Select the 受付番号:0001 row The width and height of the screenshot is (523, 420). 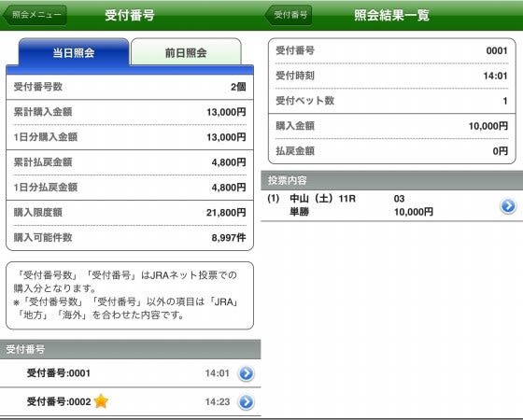coord(131,373)
